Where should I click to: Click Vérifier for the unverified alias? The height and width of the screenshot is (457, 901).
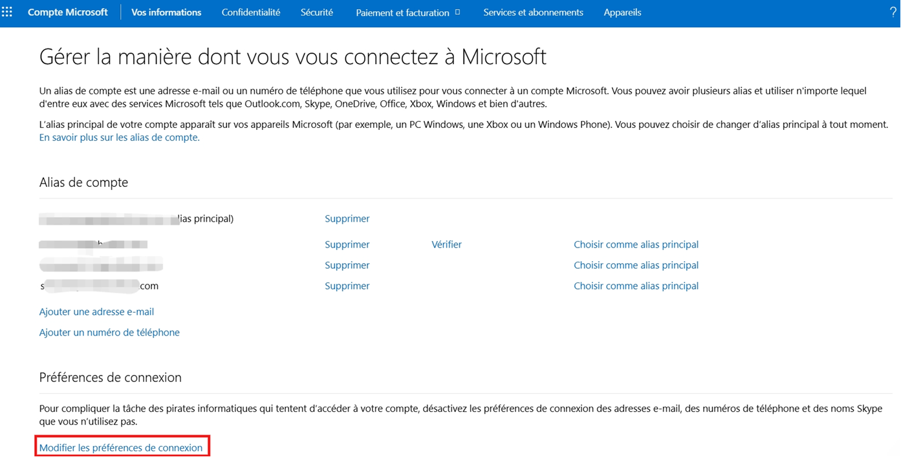click(x=446, y=244)
